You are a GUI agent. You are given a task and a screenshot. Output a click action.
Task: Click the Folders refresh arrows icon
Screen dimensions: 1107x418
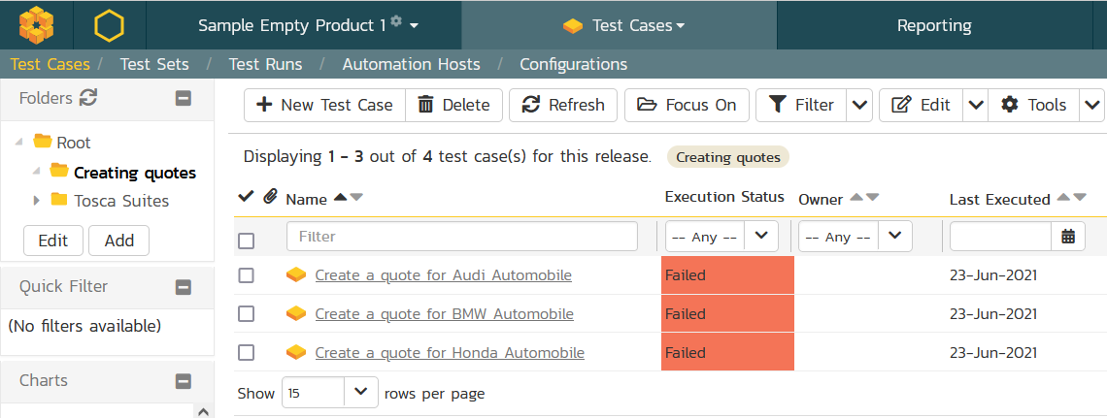(x=88, y=97)
